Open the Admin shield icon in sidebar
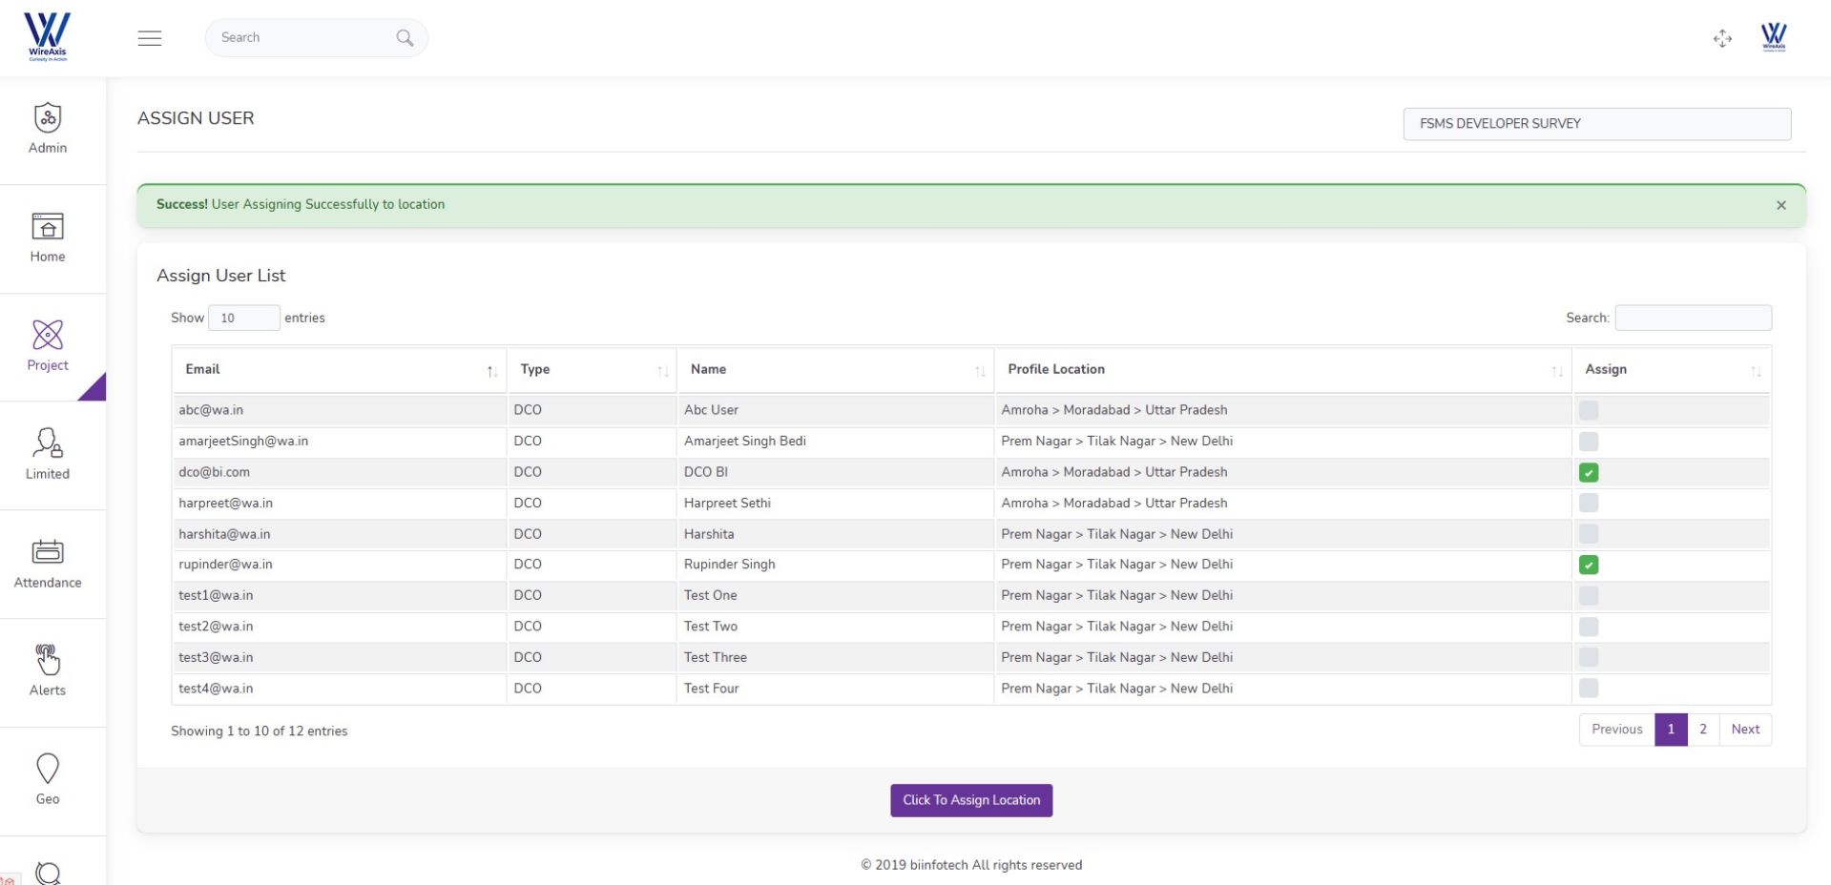 (48, 119)
